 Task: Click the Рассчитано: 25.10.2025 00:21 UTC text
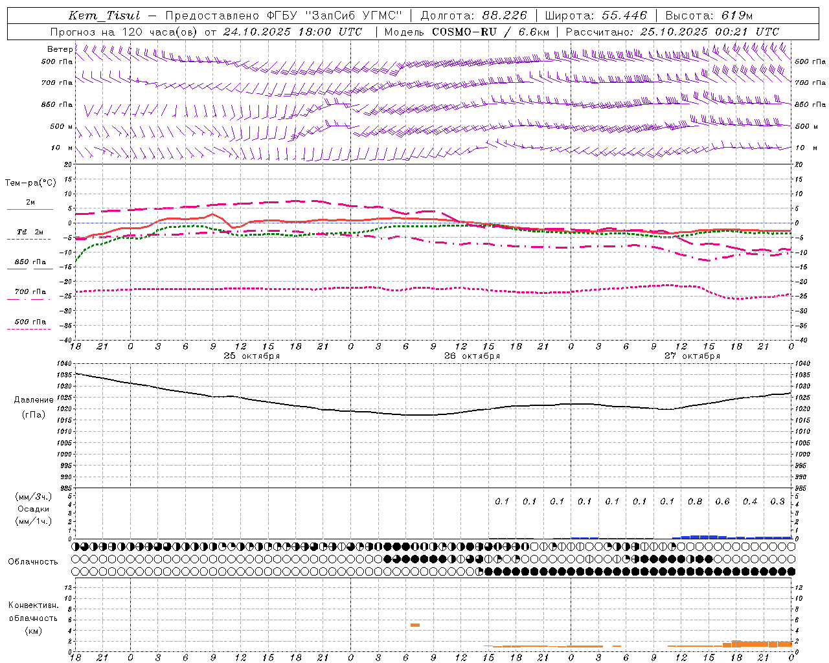click(x=672, y=32)
